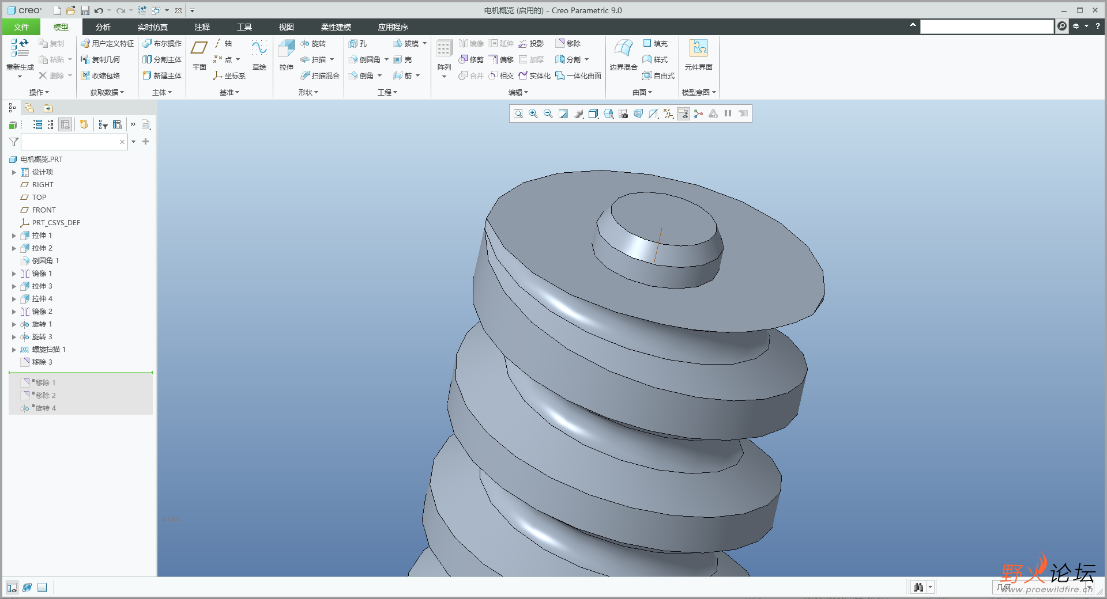This screenshot has width=1107, height=599.
Task: Toggle datum display filters
Action: pos(668,113)
